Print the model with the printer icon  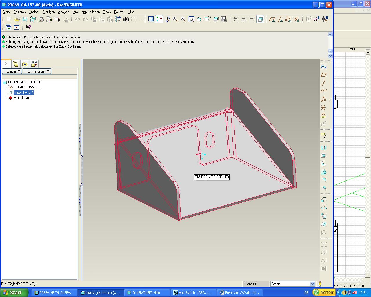pos(41,19)
